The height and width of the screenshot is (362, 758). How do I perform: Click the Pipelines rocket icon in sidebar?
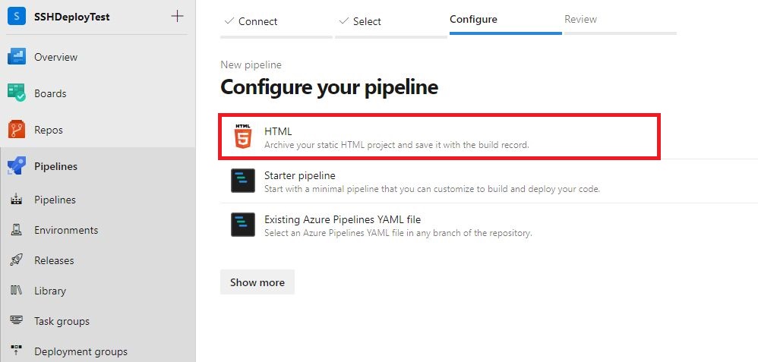pos(17,166)
